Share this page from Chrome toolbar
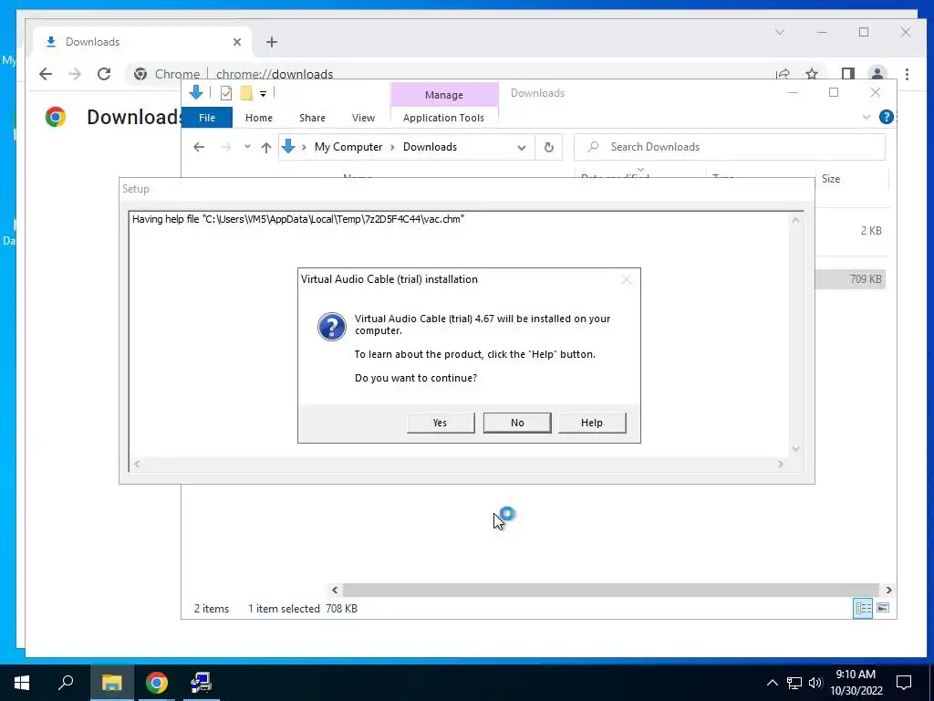Screen dimensions: 934x701 783,74
